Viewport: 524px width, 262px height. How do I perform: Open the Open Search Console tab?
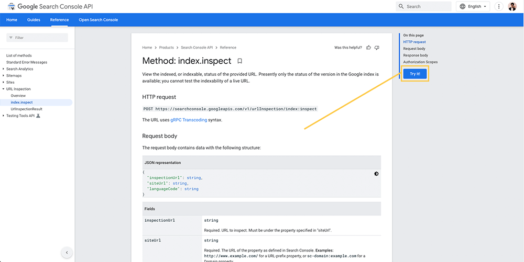[99, 20]
